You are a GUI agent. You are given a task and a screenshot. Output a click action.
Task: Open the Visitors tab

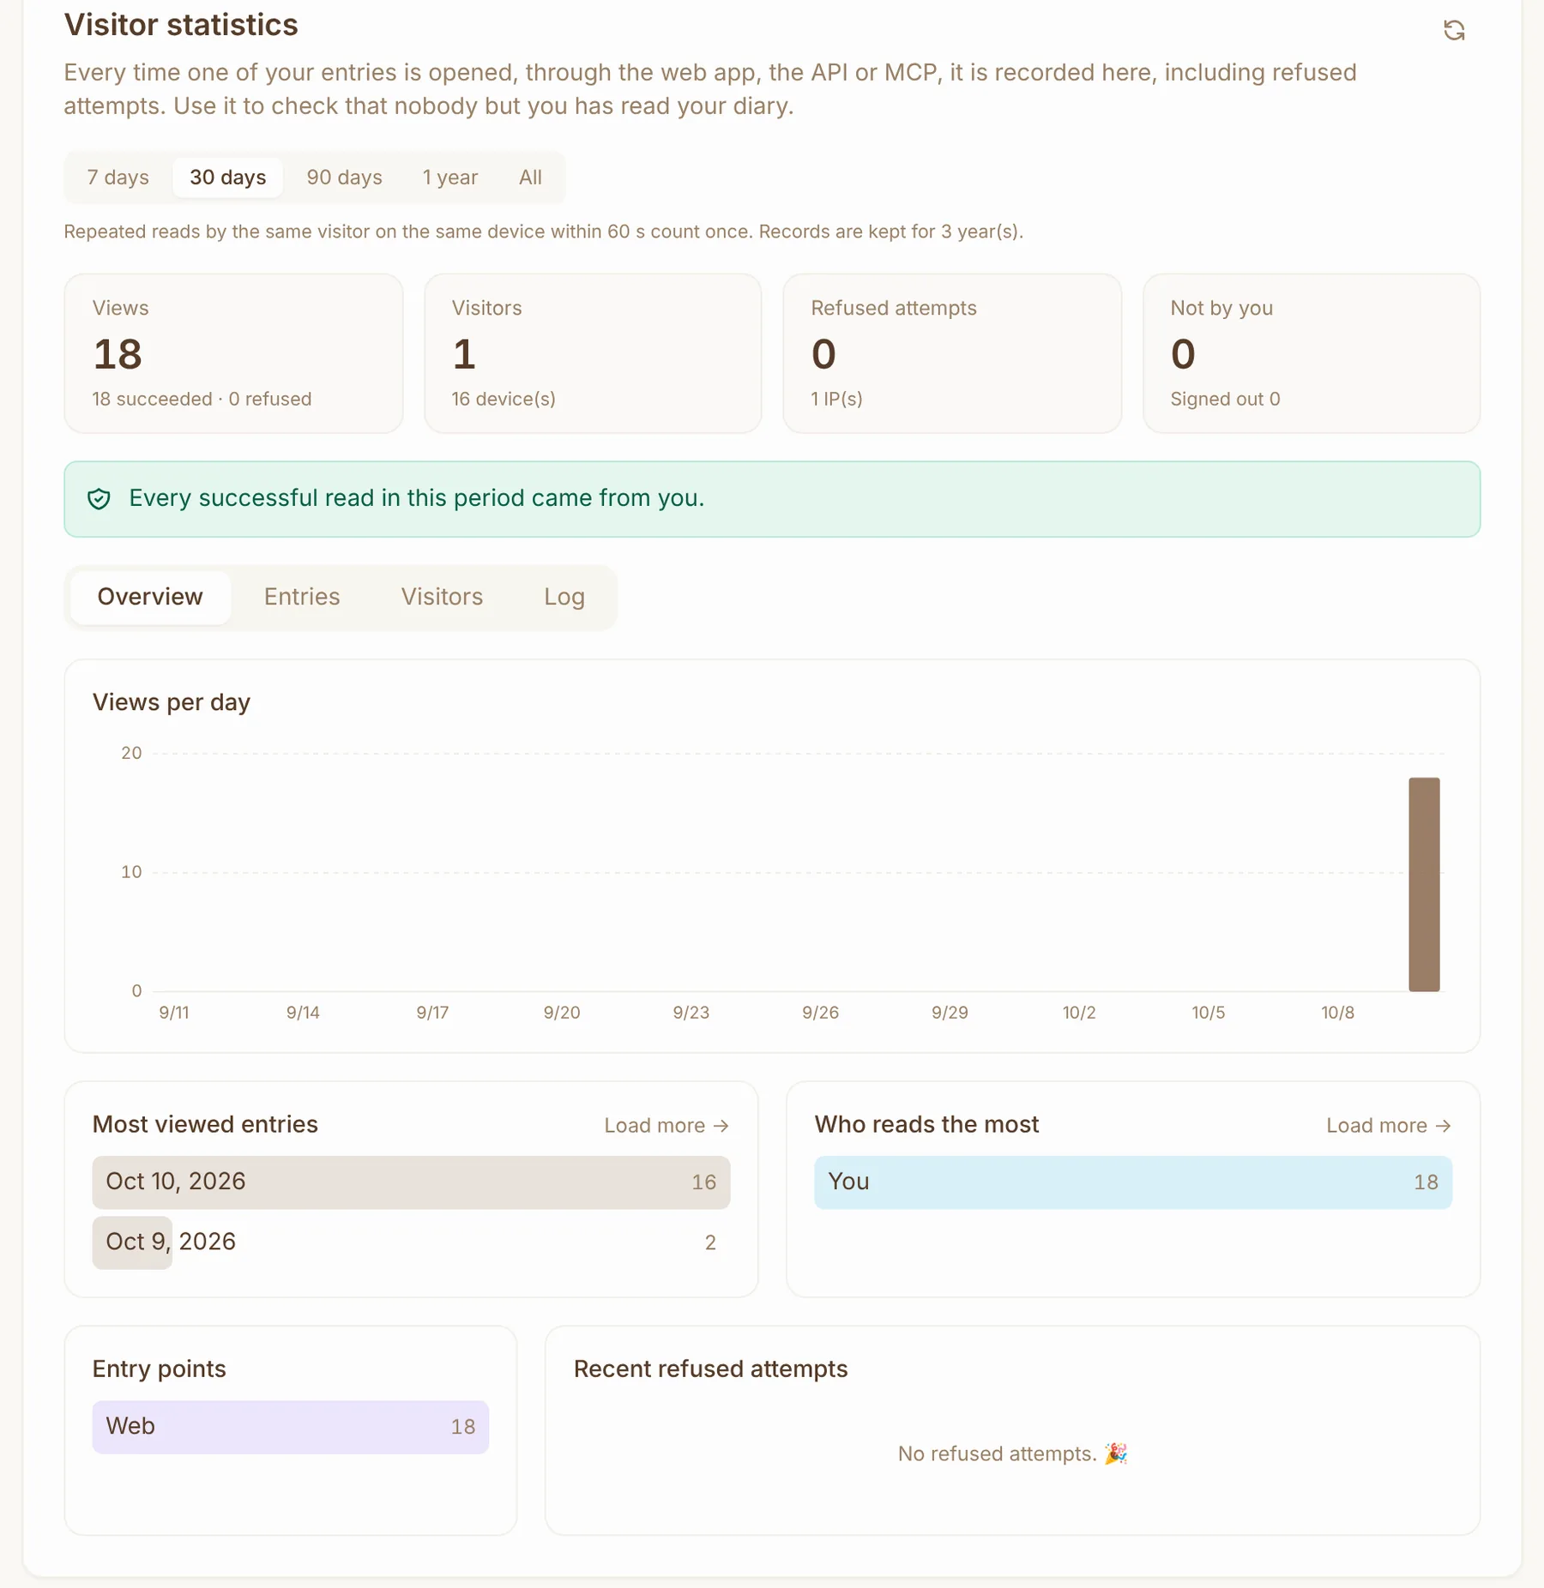tap(442, 597)
